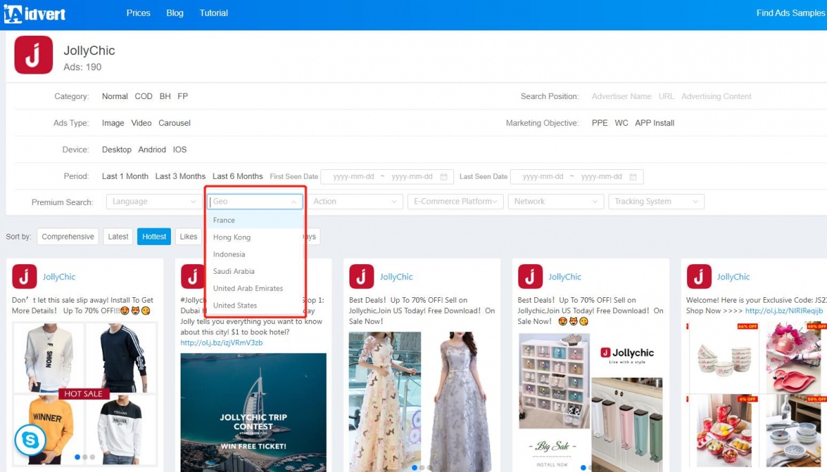
Task: Click JollyChic avatar on third ad card
Action: pyautogui.click(x=361, y=277)
